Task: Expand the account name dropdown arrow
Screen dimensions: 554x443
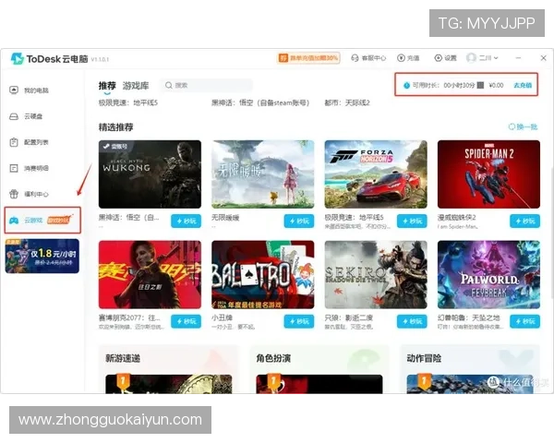Action: pos(496,58)
